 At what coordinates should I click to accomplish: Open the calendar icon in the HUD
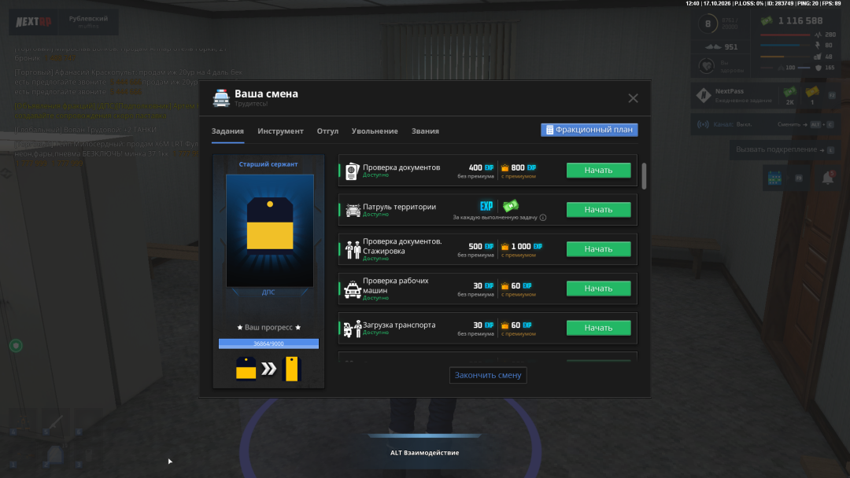click(774, 178)
